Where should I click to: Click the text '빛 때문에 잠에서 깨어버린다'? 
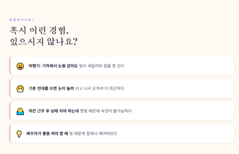pos(93,134)
